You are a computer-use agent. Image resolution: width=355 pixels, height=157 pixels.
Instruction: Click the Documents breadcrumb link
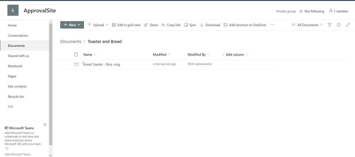tap(71, 42)
